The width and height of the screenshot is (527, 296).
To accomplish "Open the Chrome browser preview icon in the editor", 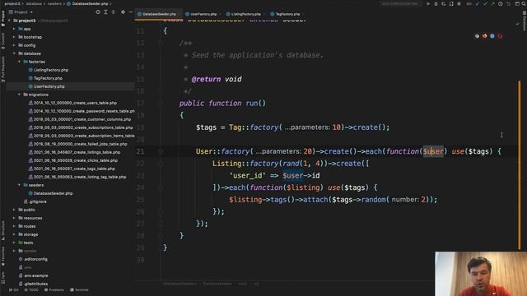I will tap(477, 36).
